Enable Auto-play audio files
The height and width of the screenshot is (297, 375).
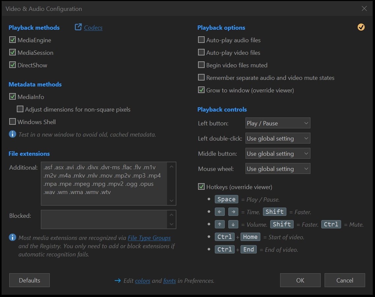tap(201, 40)
